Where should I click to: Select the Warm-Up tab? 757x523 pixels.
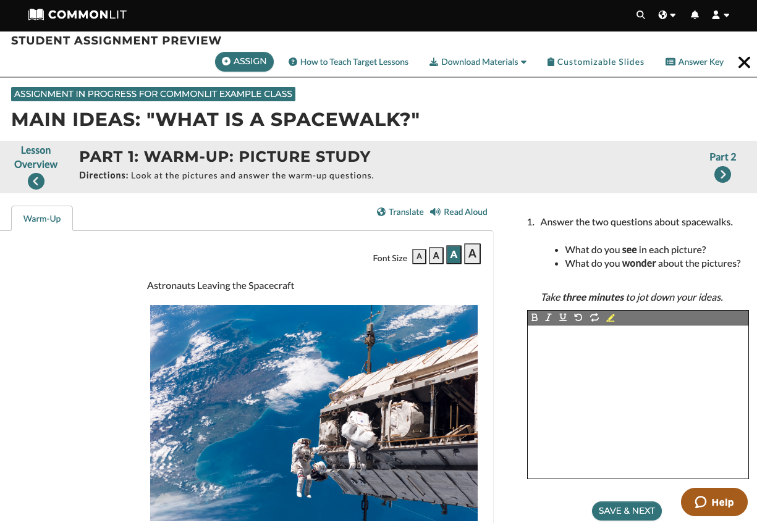point(42,219)
